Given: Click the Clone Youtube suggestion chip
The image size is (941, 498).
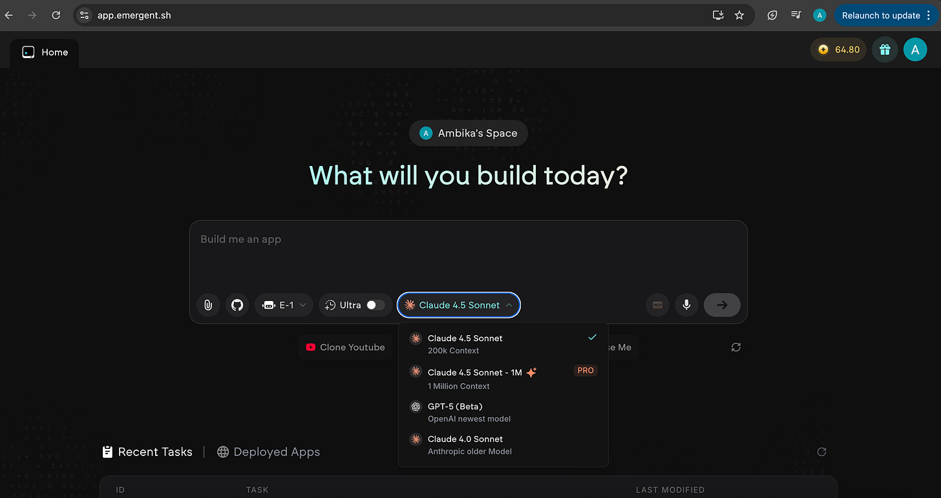Looking at the screenshot, I should click(x=345, y=347).
